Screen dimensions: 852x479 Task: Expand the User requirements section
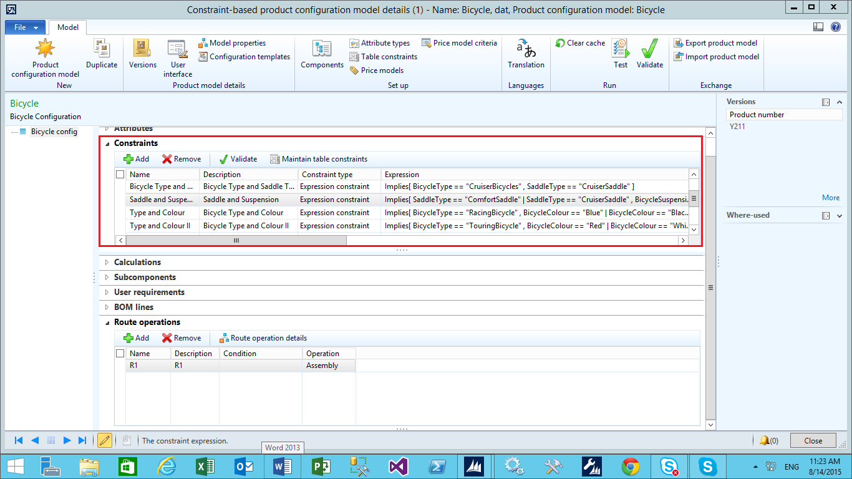107,293
